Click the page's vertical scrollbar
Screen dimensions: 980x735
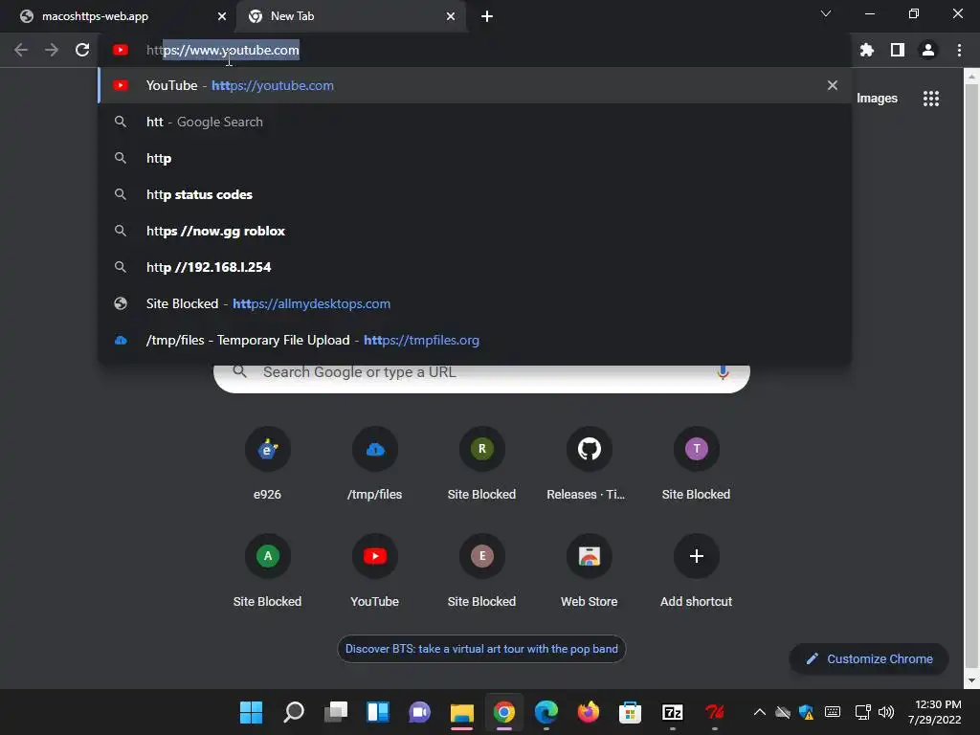[x=971, y=378]
